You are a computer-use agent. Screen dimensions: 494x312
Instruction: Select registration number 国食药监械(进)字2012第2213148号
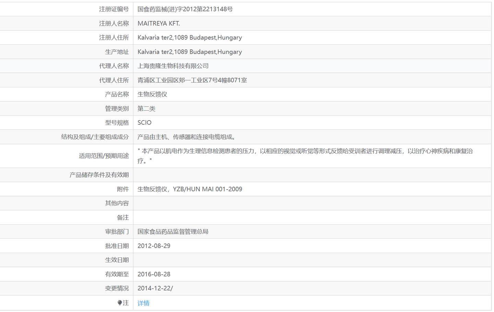pos(185,9)
